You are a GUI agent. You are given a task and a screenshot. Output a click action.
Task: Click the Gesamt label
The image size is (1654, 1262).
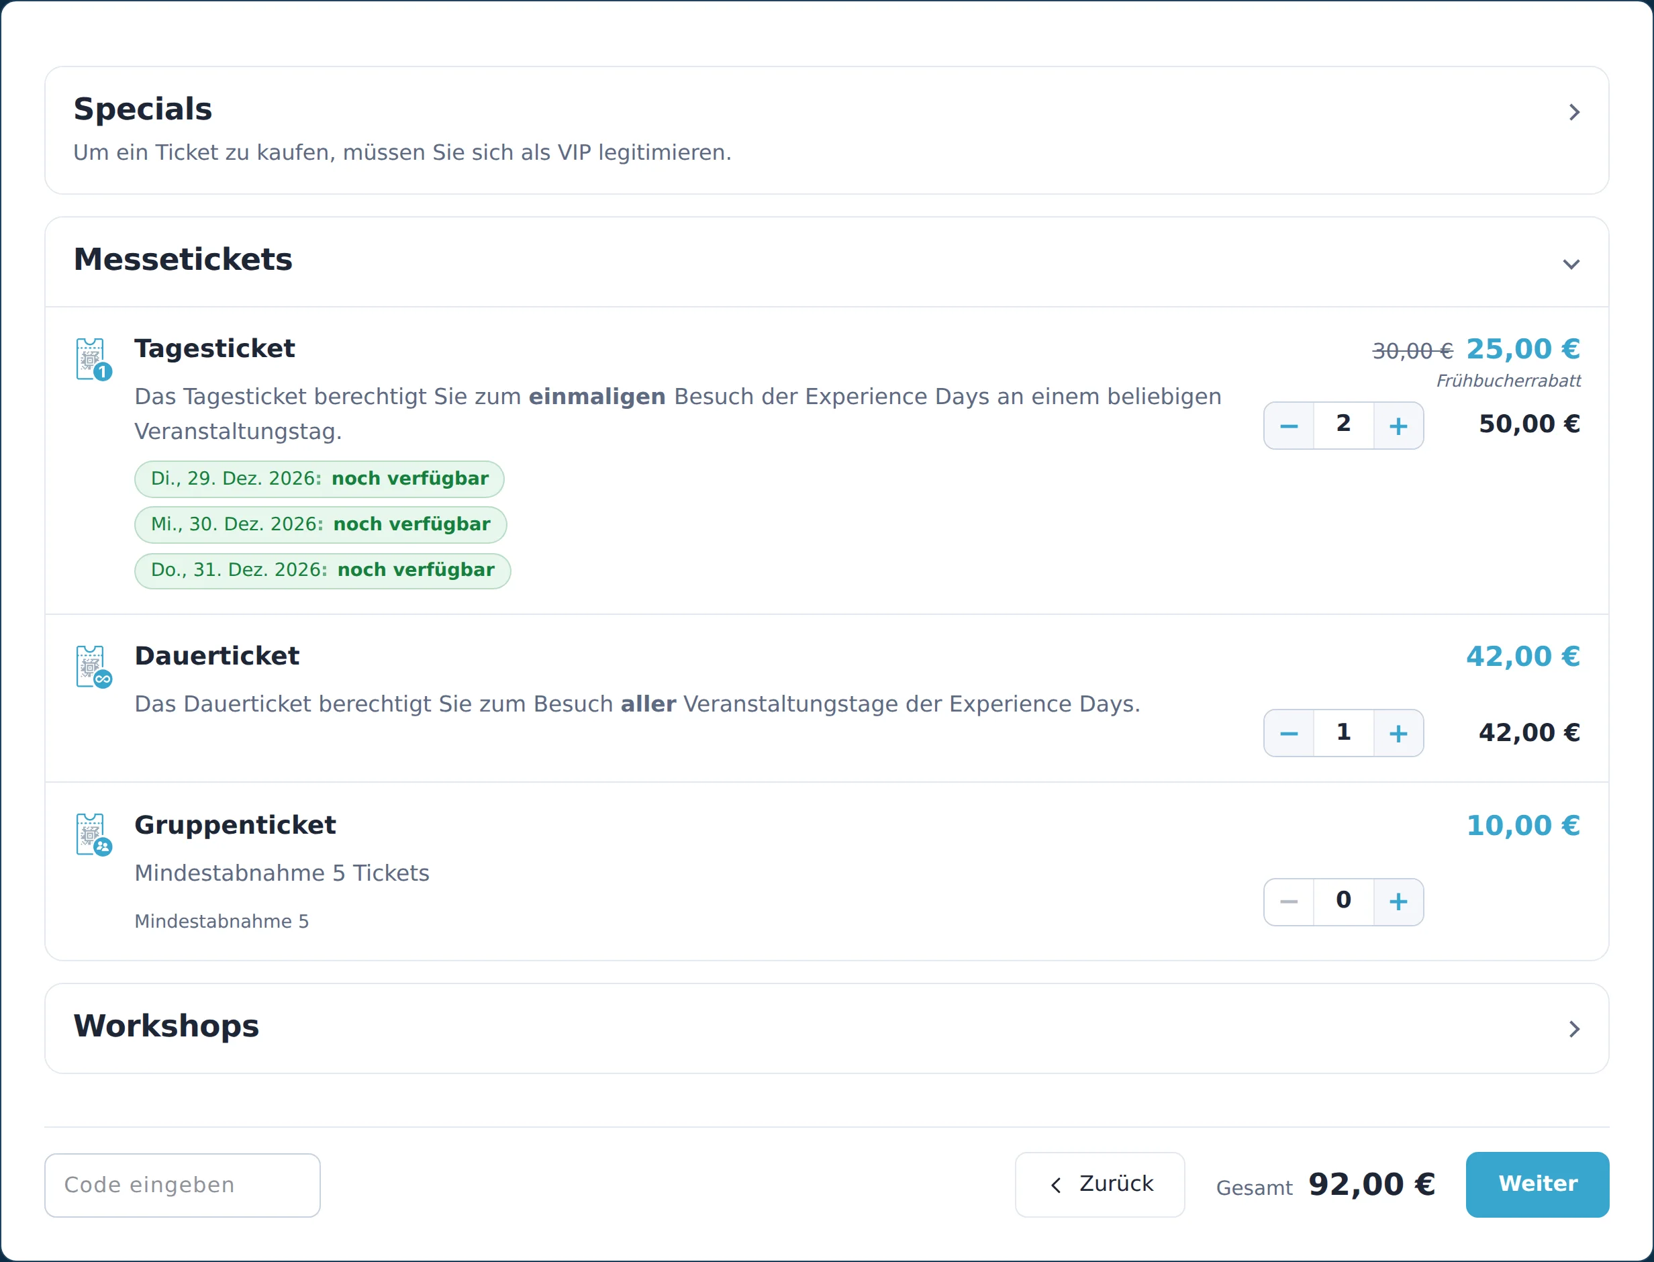(1255, 1188)
